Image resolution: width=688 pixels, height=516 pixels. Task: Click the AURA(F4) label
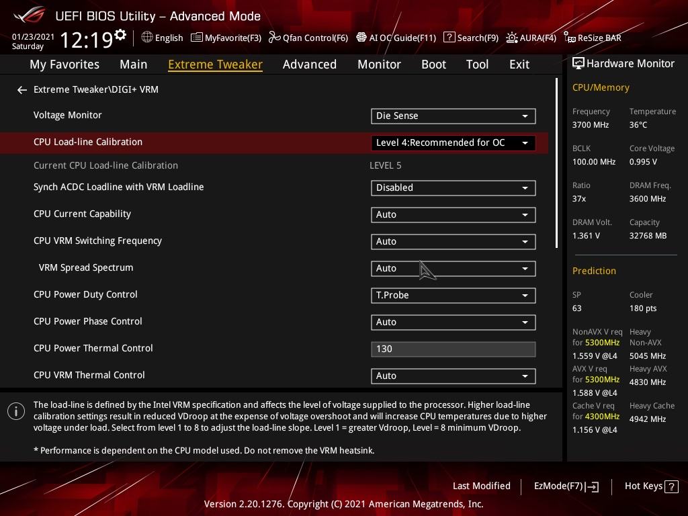pos(538,38)
